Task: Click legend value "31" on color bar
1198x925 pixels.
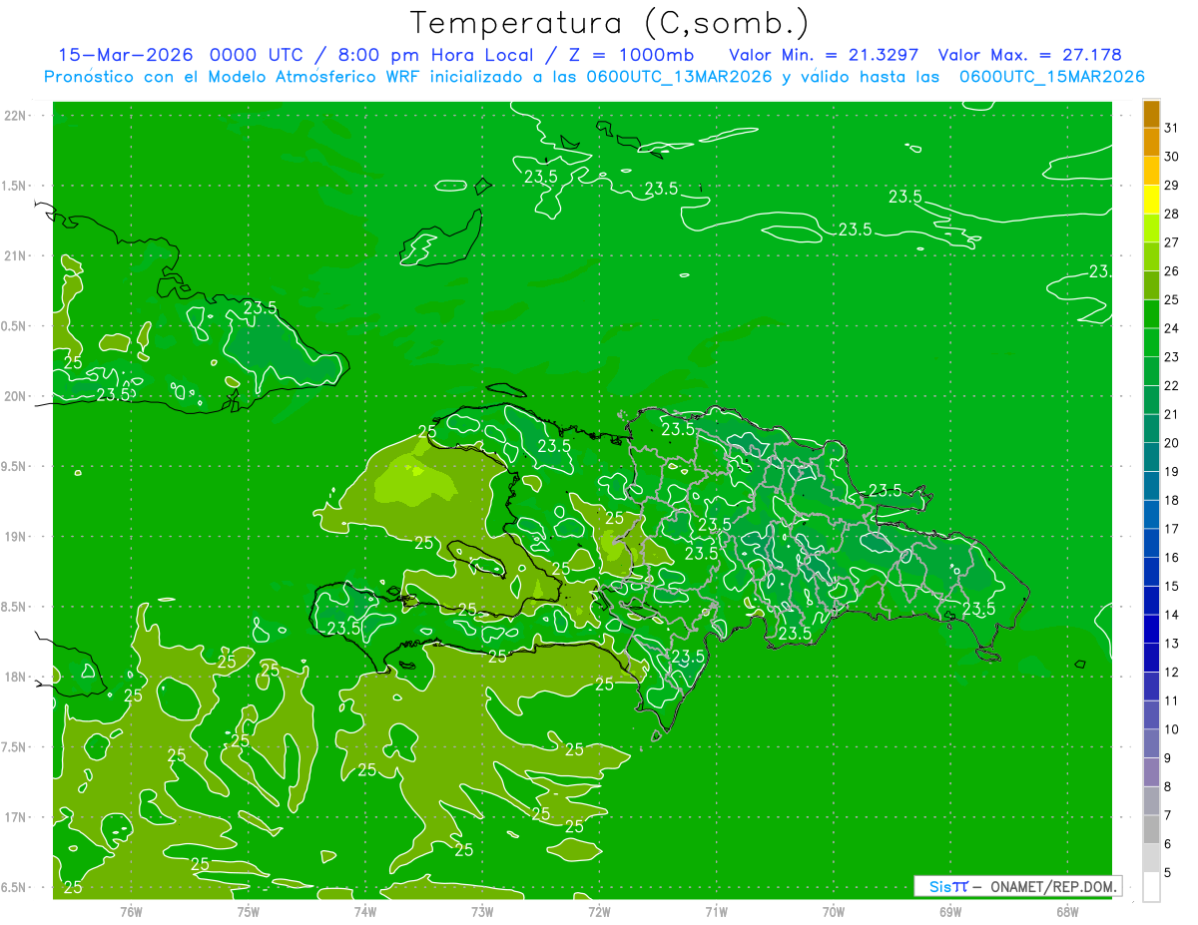Action: pyautogui.click(x=1172, y=128)
